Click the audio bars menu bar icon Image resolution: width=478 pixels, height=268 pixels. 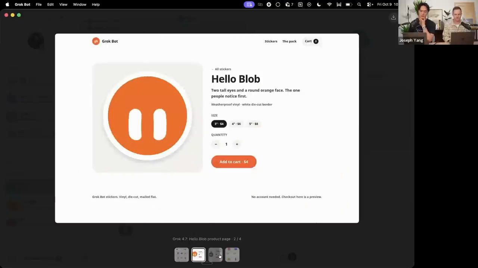[339, 4]
